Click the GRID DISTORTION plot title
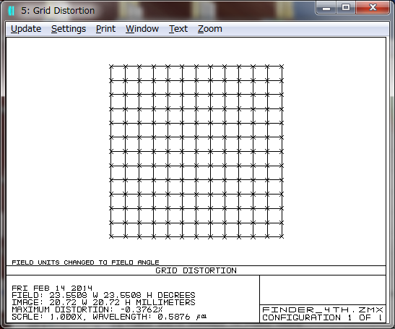Viewport: 395px width, 329px height. pyautogui.click(x=196, y=270)
